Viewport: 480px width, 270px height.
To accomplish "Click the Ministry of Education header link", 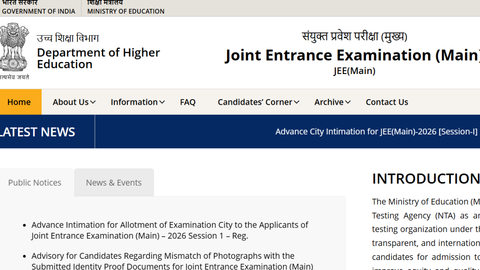I will [126, 11].
